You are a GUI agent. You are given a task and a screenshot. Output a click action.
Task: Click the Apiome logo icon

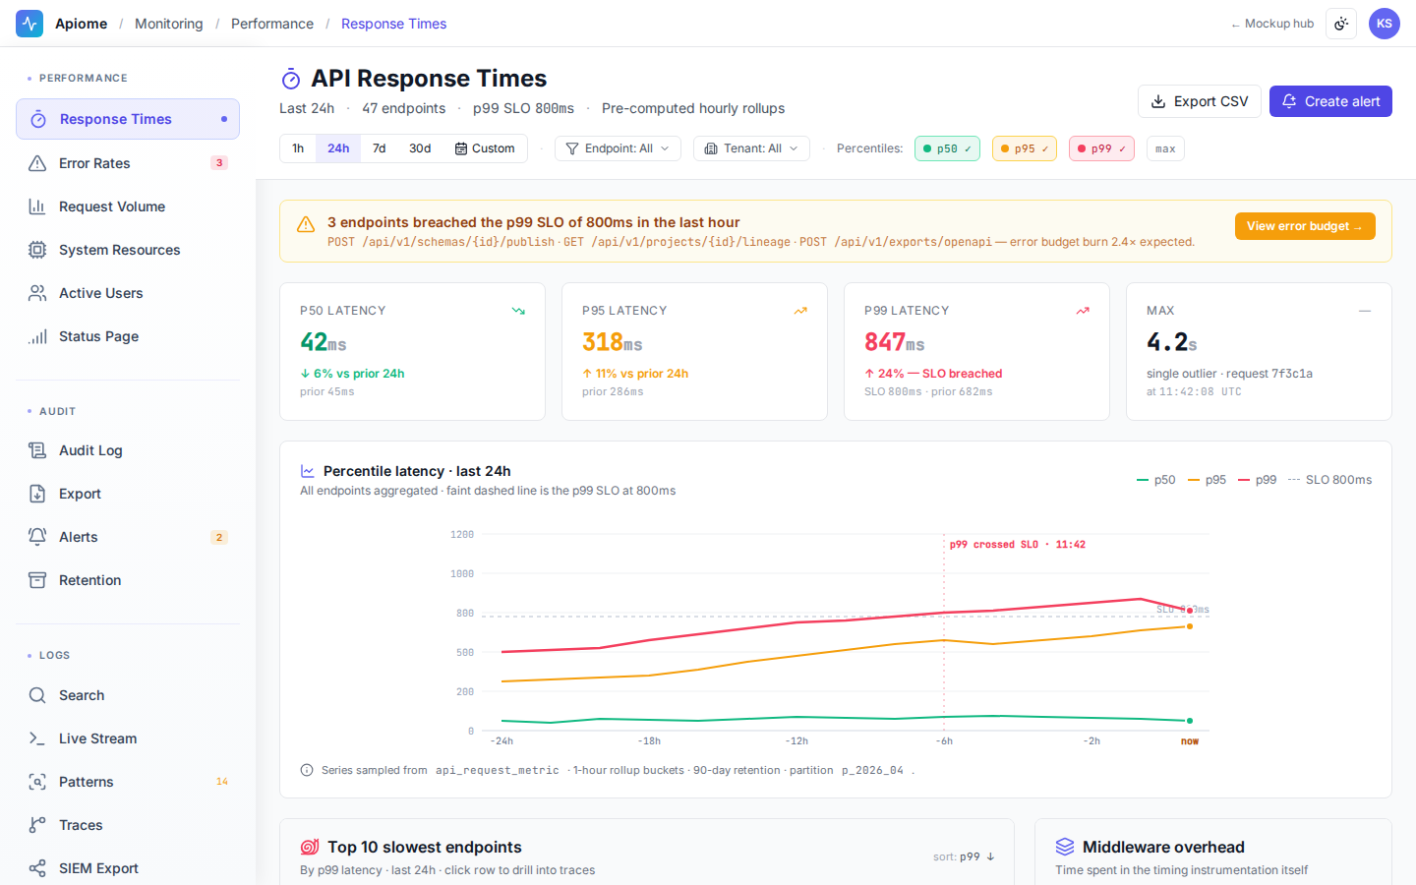coord(29,24)
